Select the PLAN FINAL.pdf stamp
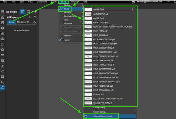 click(110, 31)
